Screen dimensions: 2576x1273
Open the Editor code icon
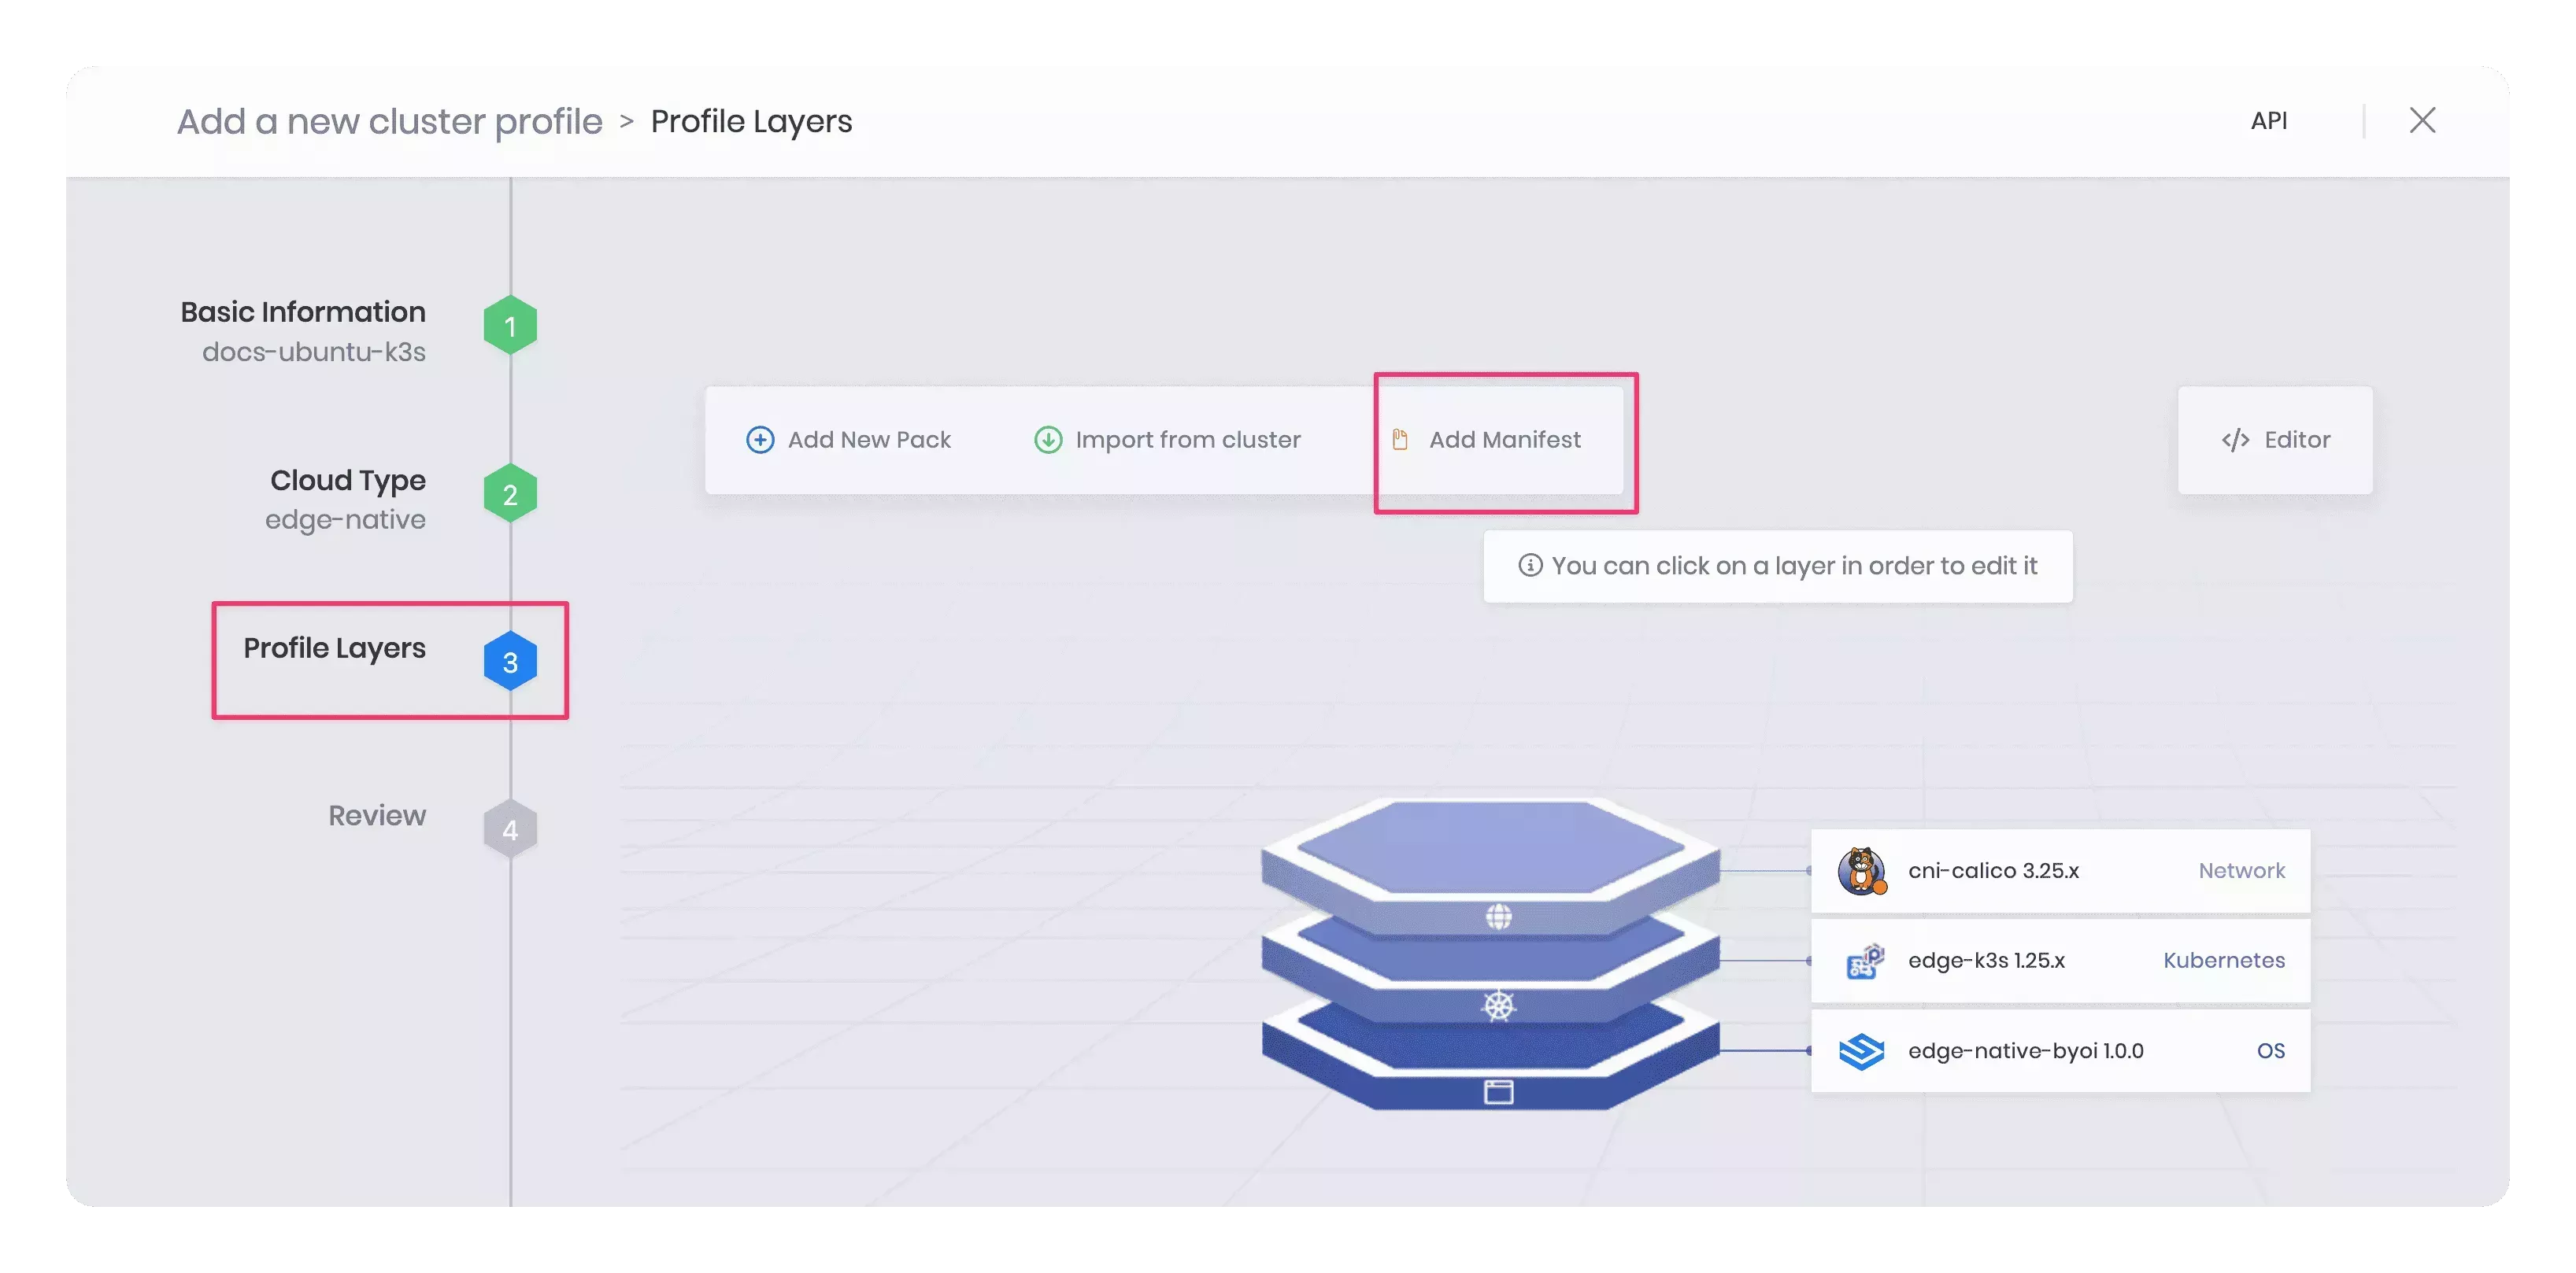pyautogui.click(x=2235, y=440)
